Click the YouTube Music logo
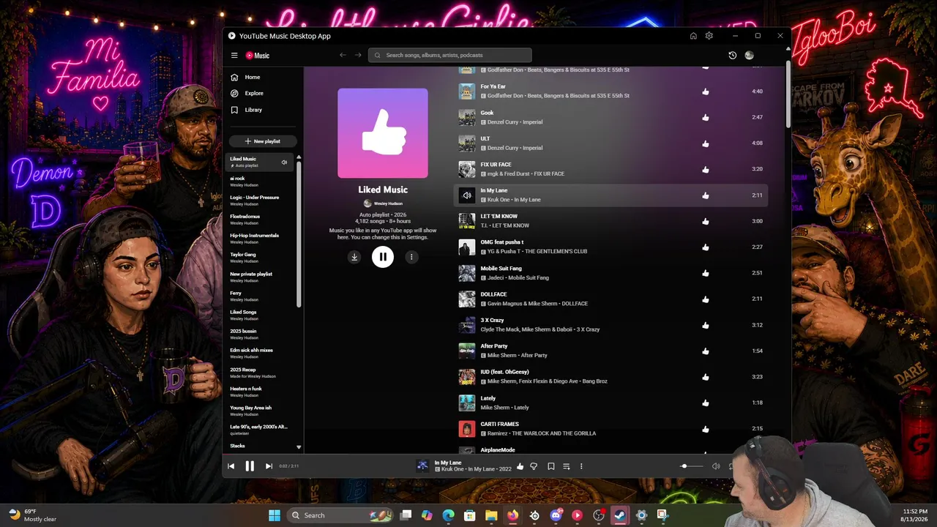Viewport: 937px width, 527px height. pos(258,56)
